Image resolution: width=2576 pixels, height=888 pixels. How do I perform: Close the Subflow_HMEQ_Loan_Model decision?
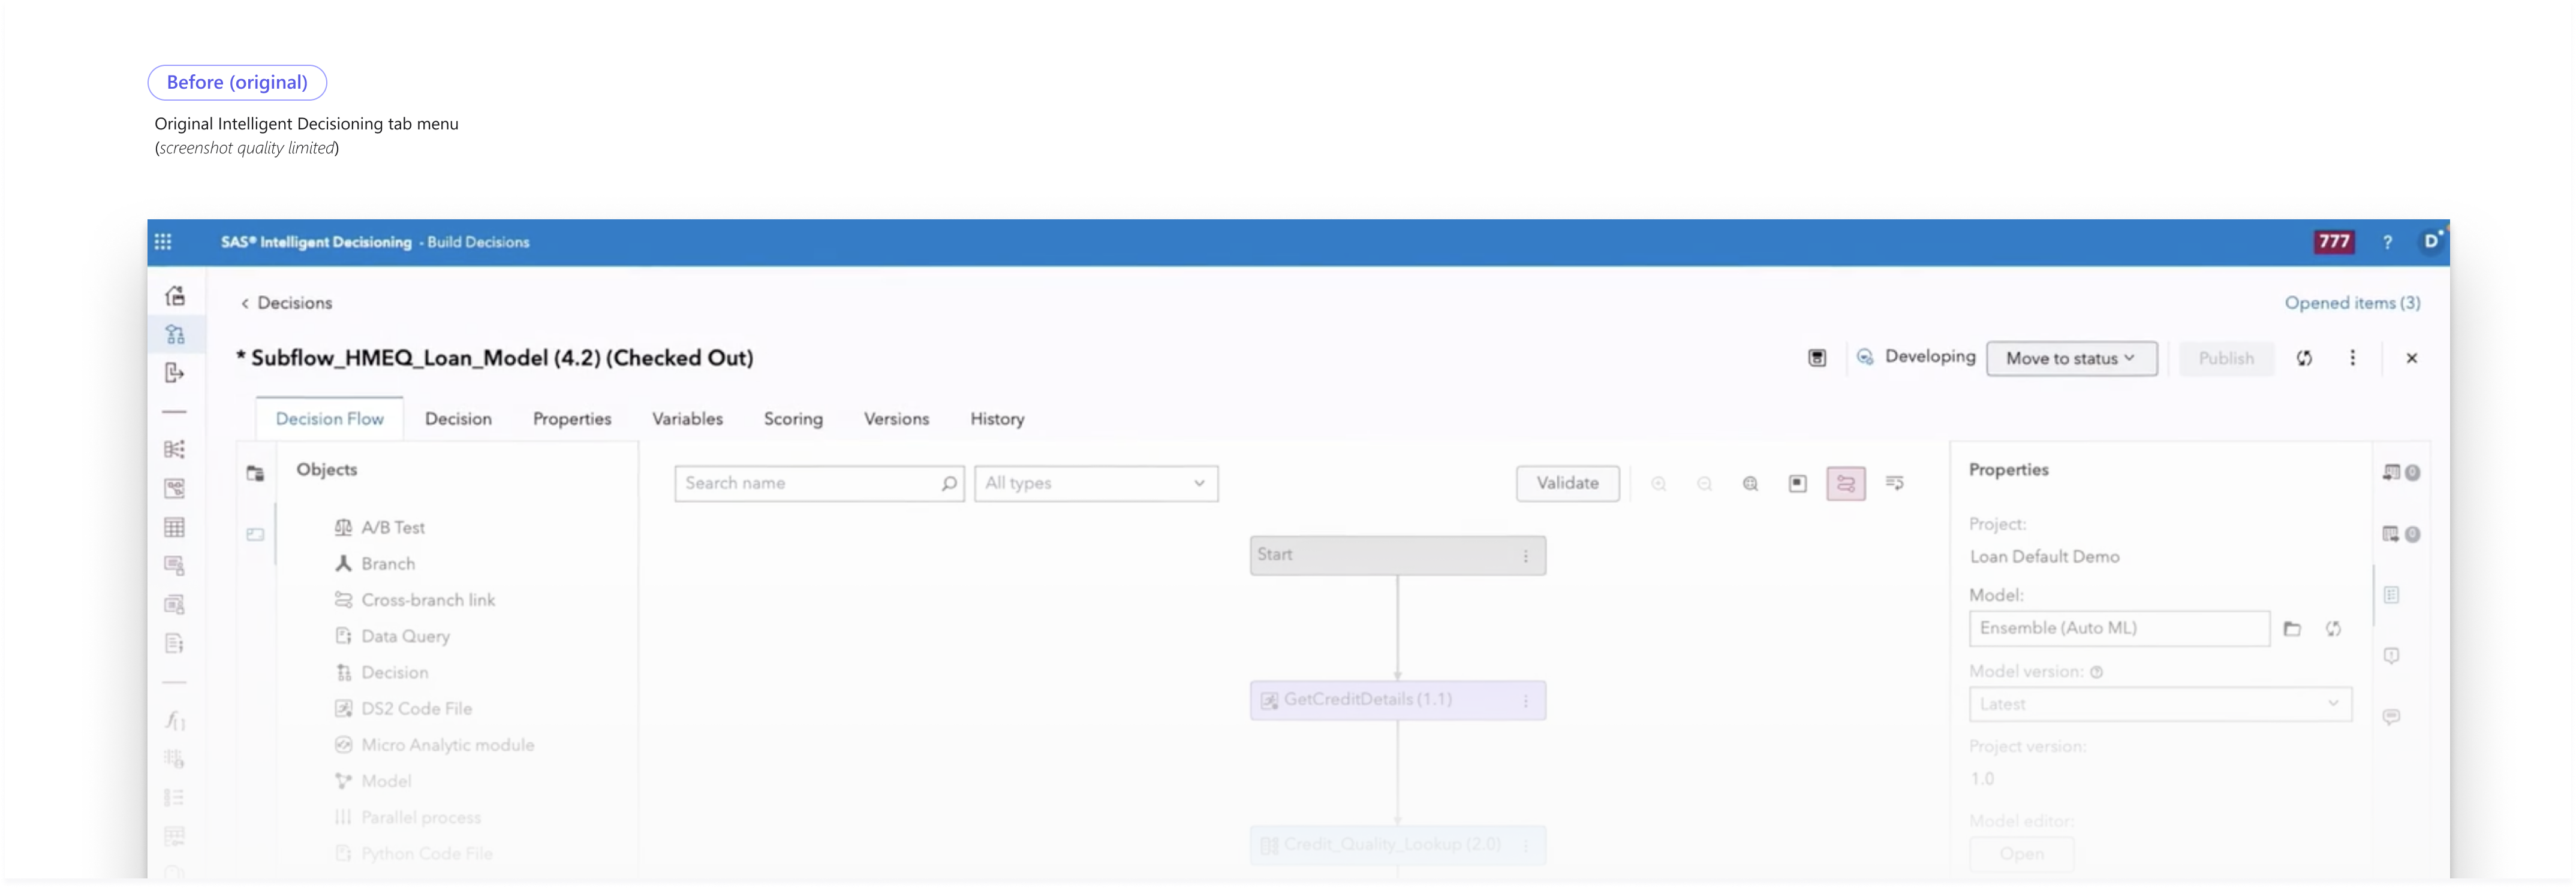tap(2411, 358)
